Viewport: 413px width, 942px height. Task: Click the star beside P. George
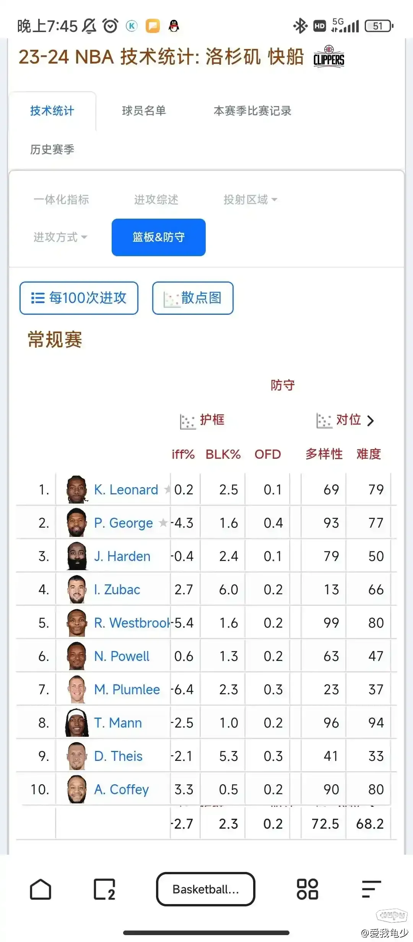(x=163, y=523)
